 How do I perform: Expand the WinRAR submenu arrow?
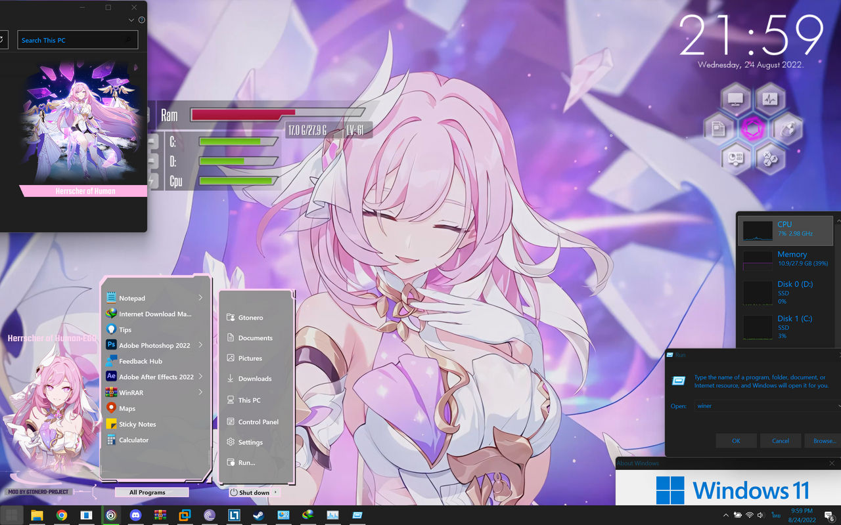coord(200,392)
